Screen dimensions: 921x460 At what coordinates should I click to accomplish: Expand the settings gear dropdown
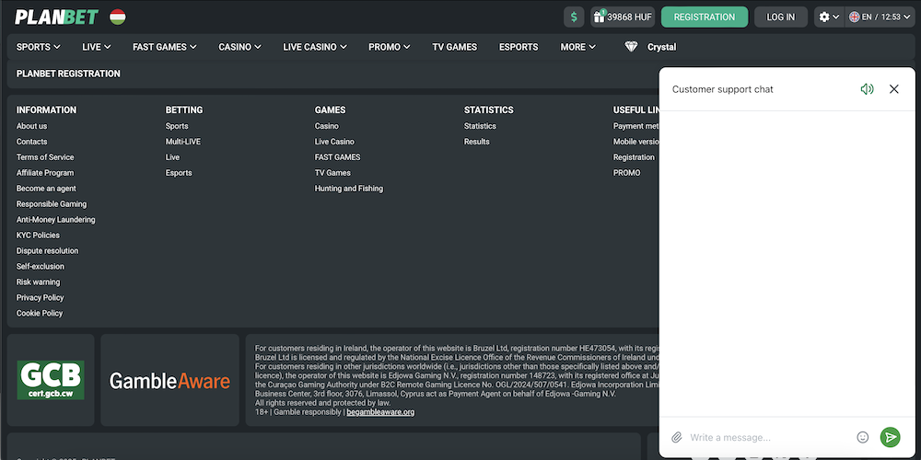pyautogui.click(x=829, y=17)
